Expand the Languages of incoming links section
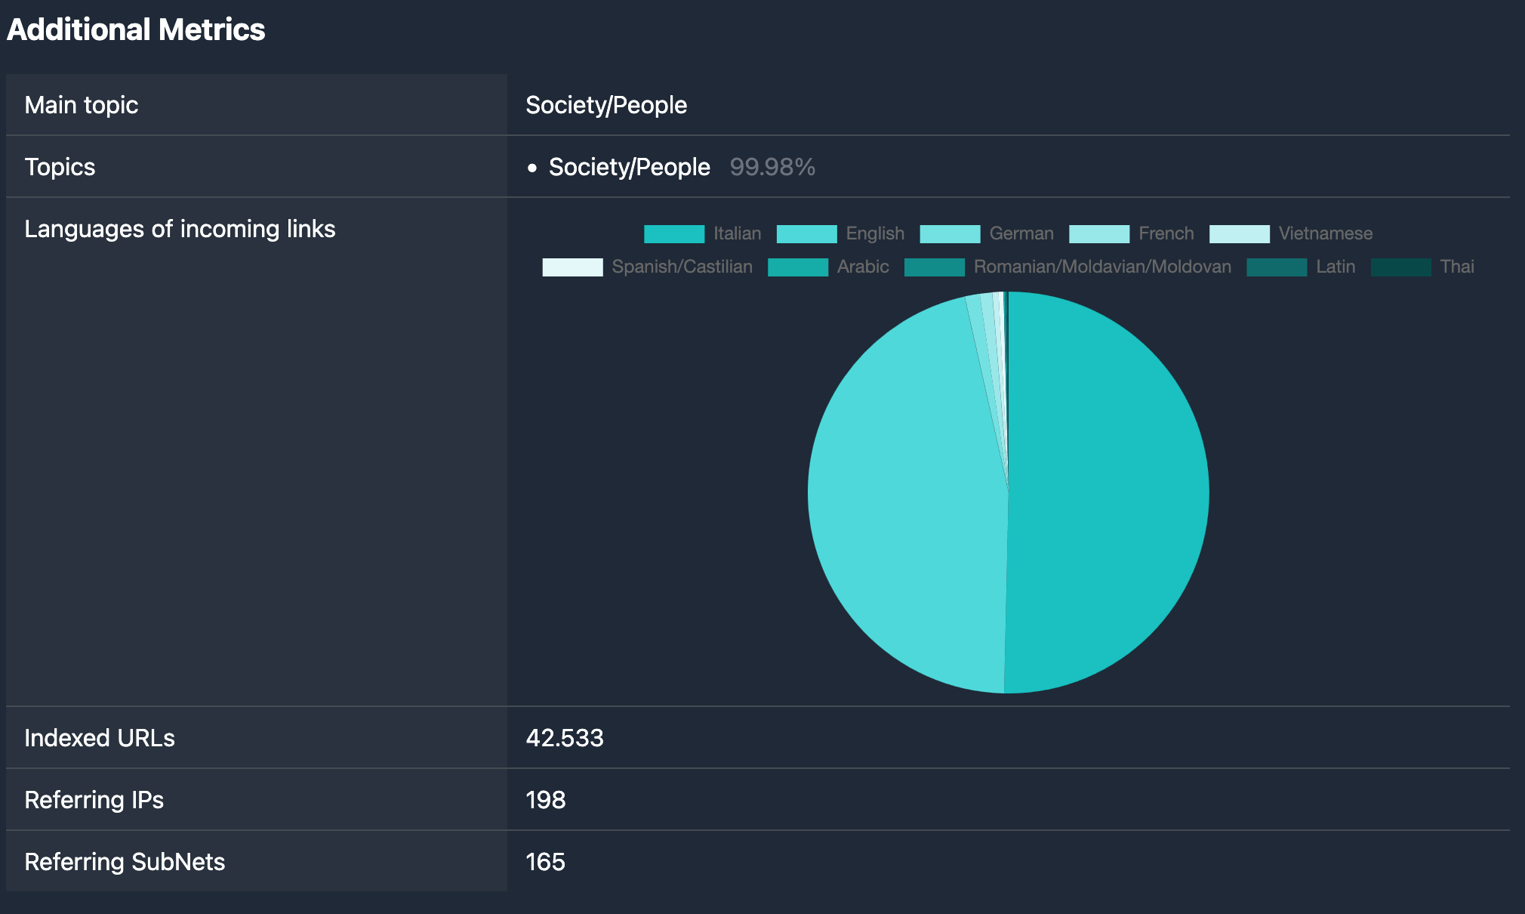Screen dimensions: 1525x914 [x=180, y=229]
